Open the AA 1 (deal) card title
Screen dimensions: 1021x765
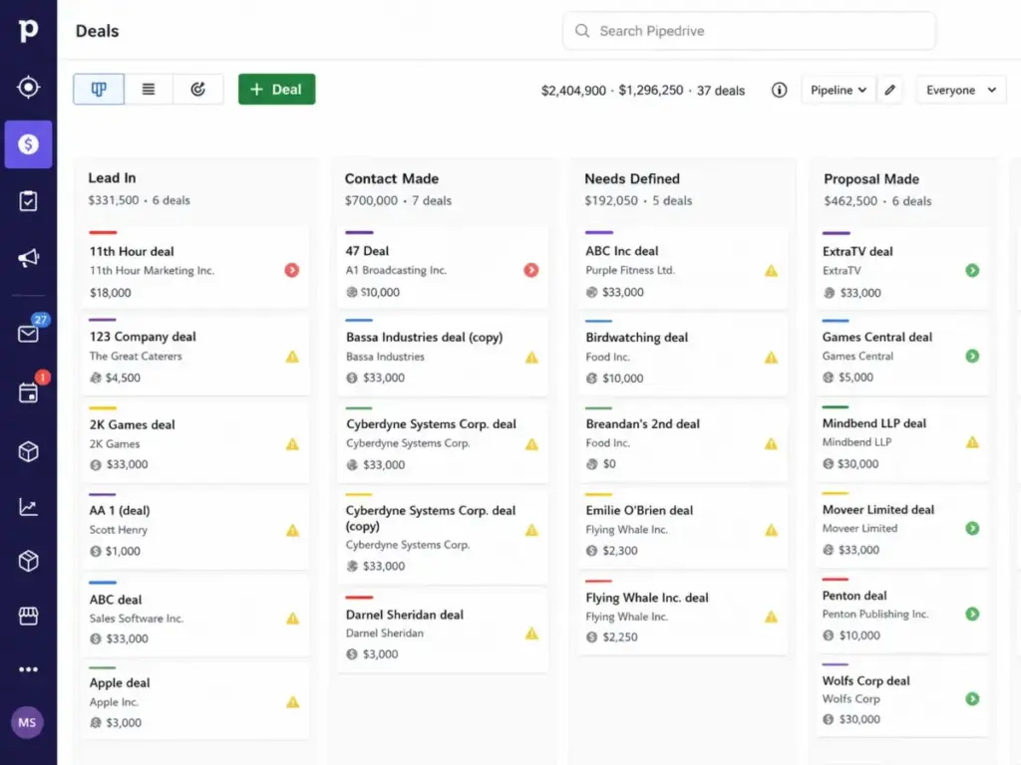point(120,510)
